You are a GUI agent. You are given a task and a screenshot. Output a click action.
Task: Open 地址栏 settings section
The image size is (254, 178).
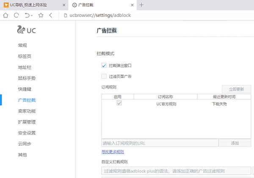[x=25, y=67]
